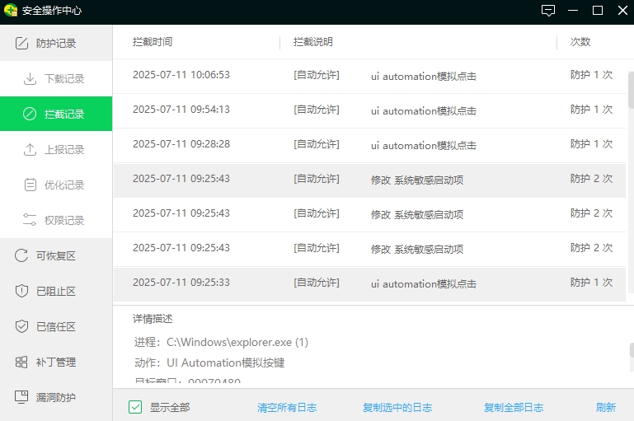Viewport: 634px width, 421px height.
Task: Open the 已信任区 section
Action: click(56, 327)
